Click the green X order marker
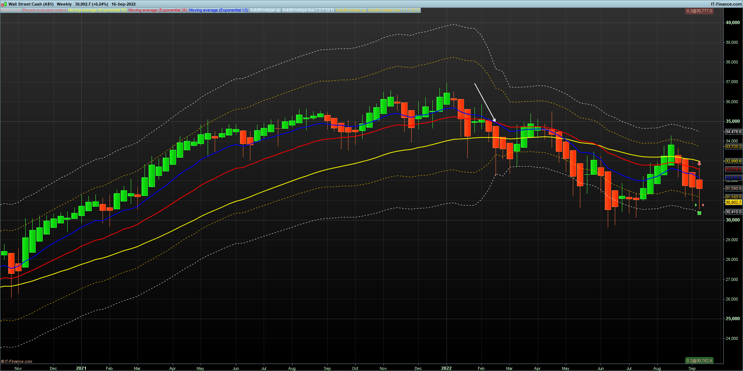Viewport: 743px width, 371px height. pos(699,213)
